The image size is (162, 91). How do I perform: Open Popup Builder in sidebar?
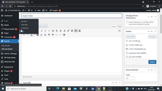pyautogui.click(x=9, y=29)
